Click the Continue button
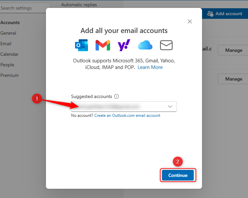248x198 pixels. coord(178,175)
